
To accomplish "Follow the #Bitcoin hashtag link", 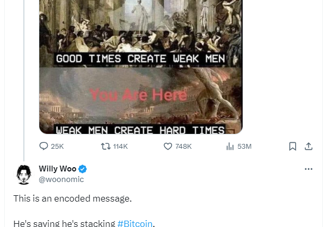I will click(x=135, y=223).
